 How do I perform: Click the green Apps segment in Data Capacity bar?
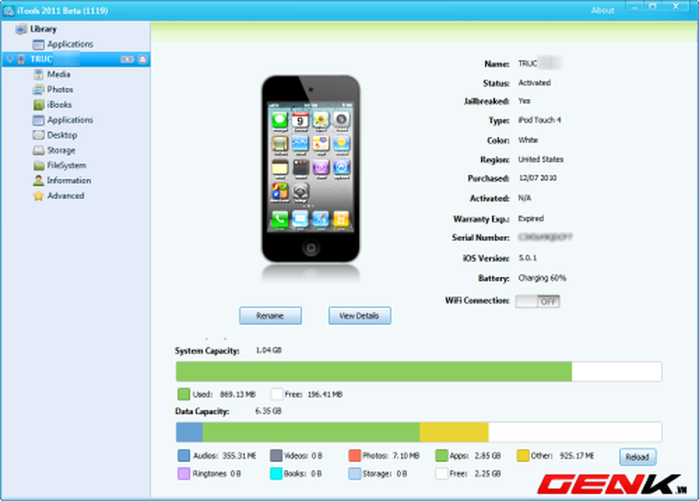pos(310,432)
